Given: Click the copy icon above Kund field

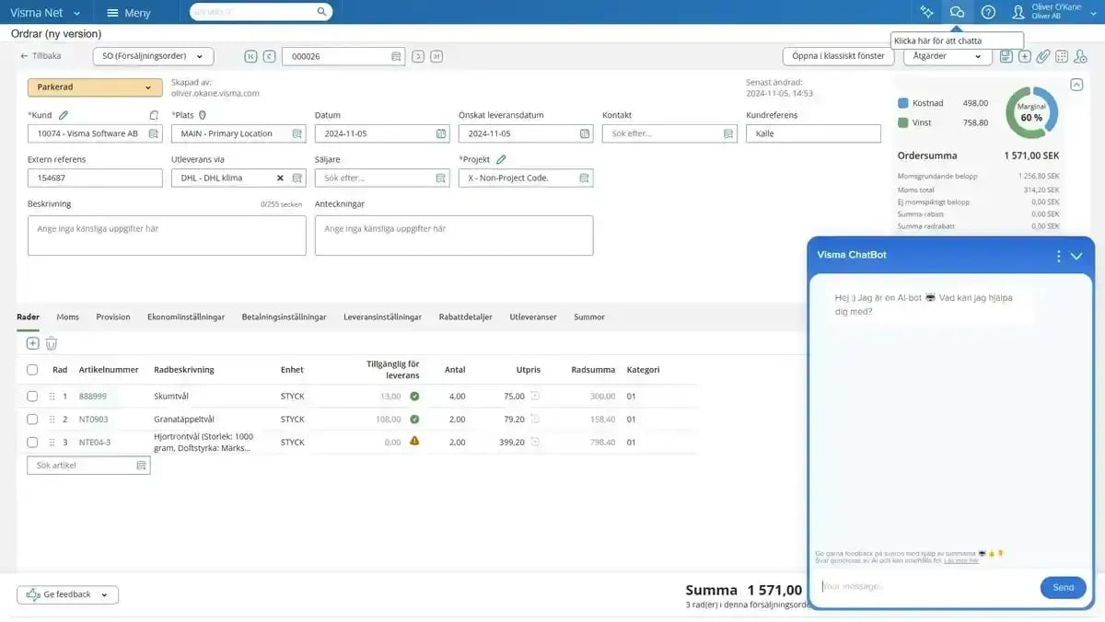Looking at the screenshot, I should [154, 115].
